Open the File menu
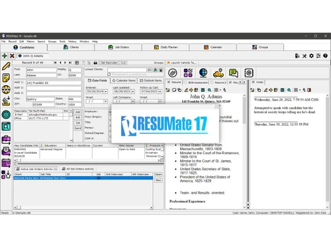331x248 pixels. (3, 42)
